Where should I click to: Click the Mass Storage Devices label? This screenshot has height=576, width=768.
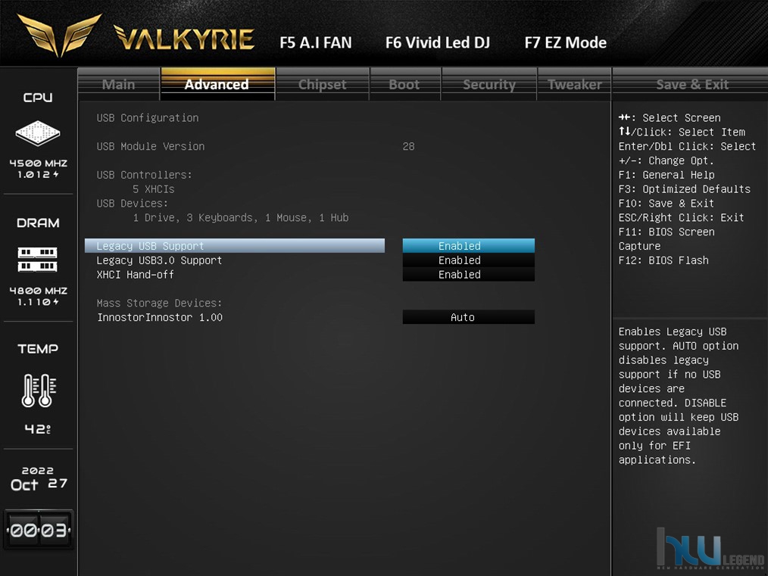click(159, 303)
